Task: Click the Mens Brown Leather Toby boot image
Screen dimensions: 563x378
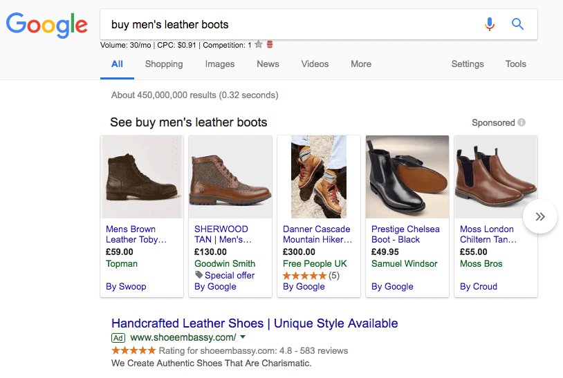Action: [142, 177]
